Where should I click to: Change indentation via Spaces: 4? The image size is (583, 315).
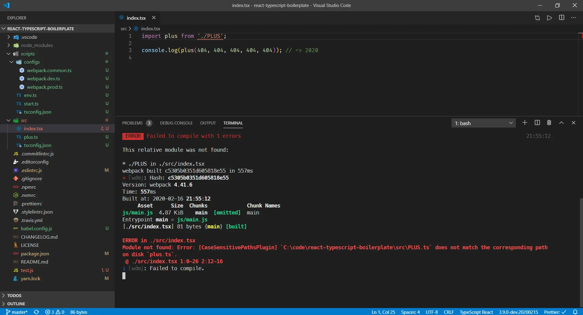coord(410,312)
